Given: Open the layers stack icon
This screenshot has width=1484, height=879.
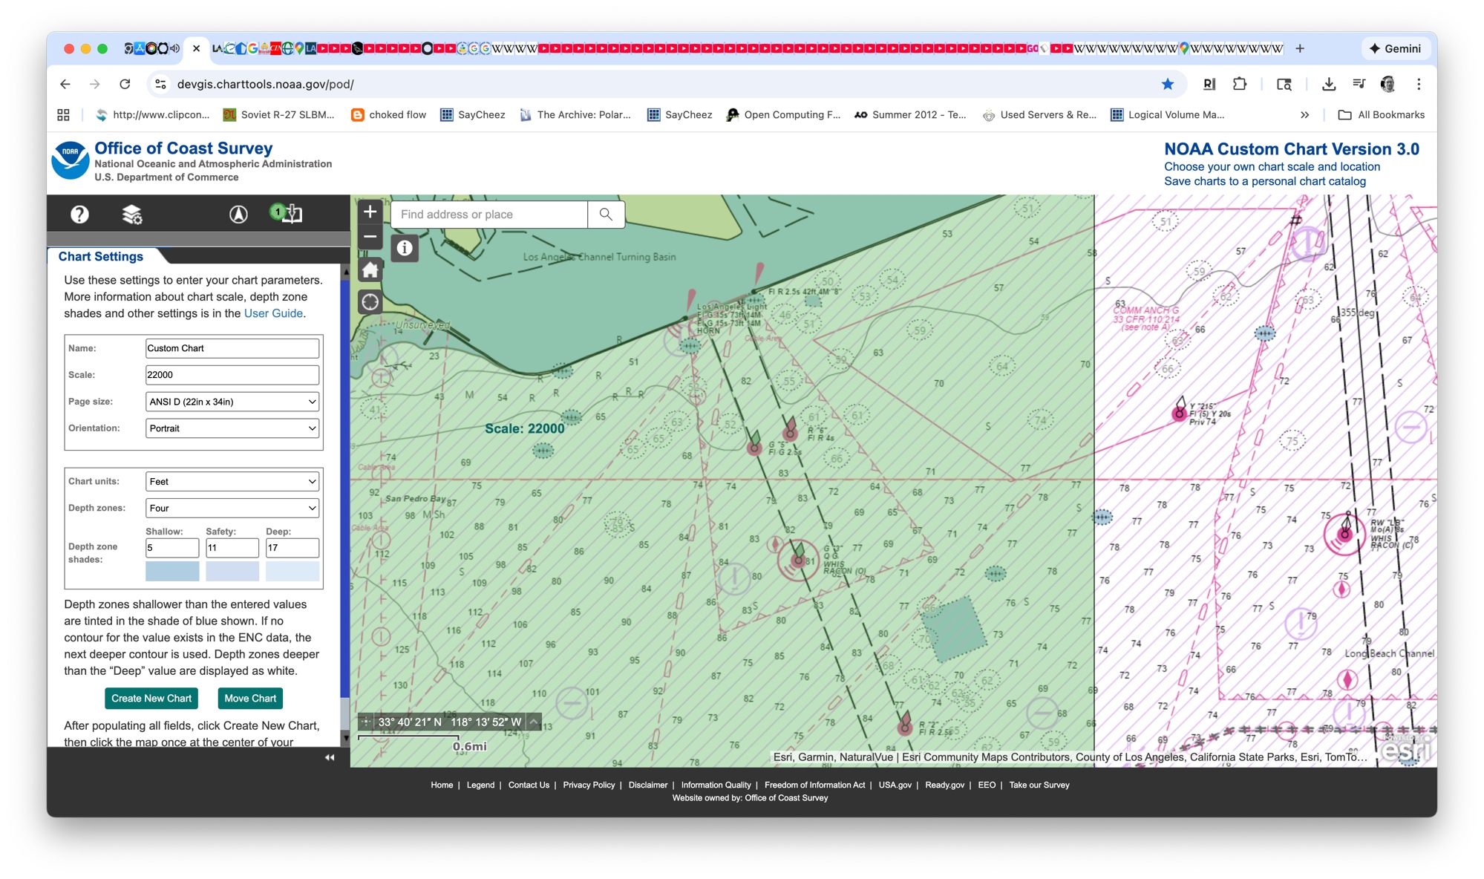Looking at the screenshot, I should click(132, 215).
